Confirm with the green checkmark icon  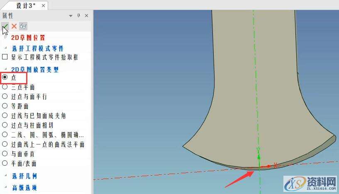(5, 26)
